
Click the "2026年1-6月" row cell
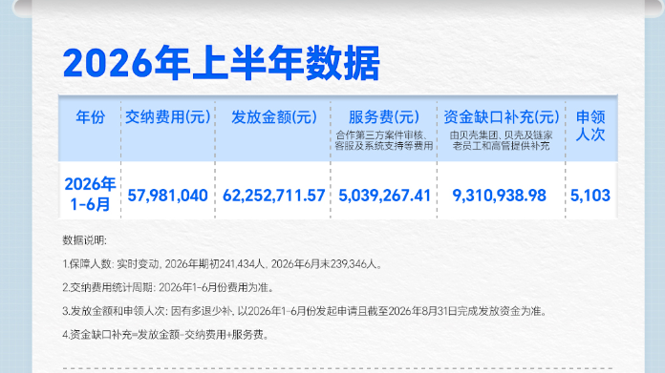pyautogui.click(x=90, y=195)
